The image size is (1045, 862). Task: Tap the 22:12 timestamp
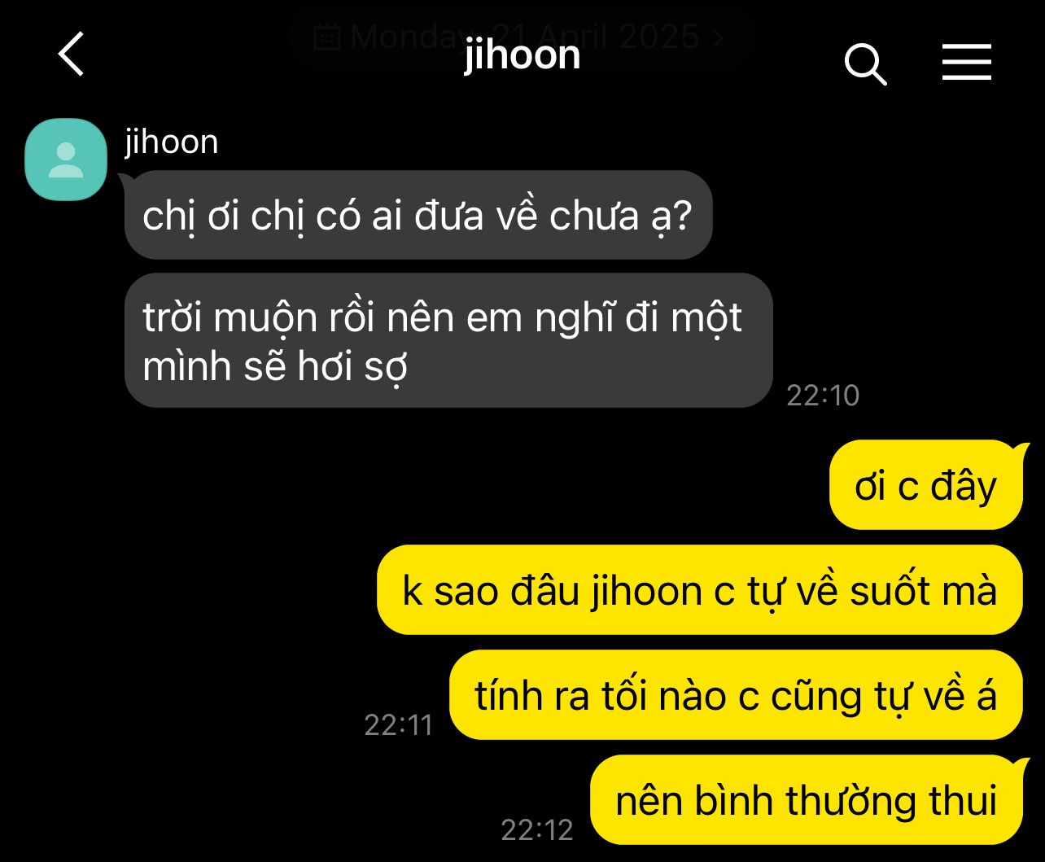click(537, 829)
